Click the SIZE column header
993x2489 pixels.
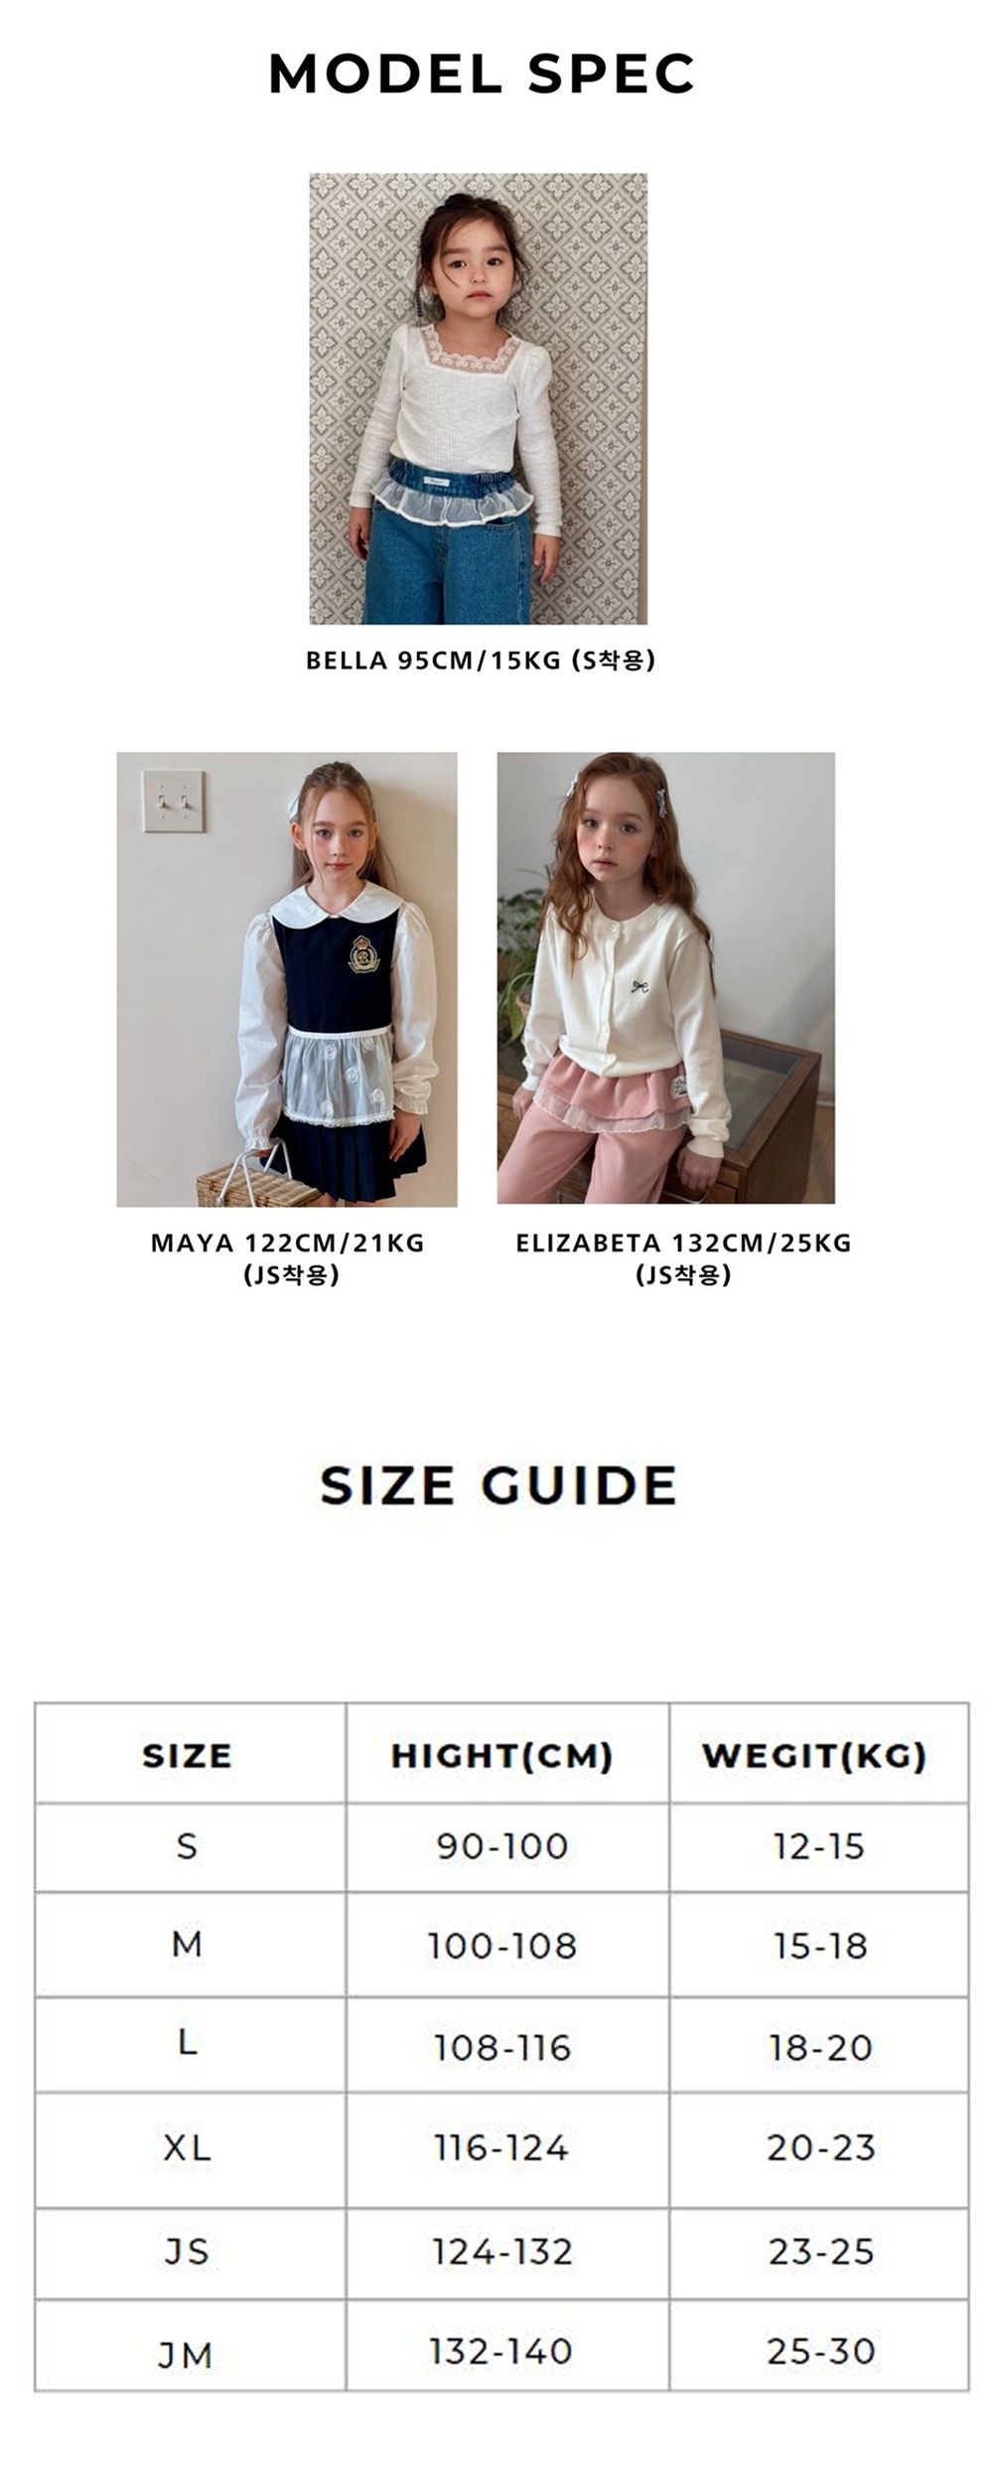188,1755
